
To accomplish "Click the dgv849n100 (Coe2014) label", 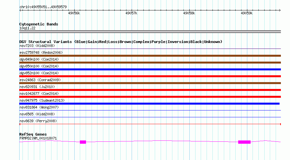I will click(39, 59).
